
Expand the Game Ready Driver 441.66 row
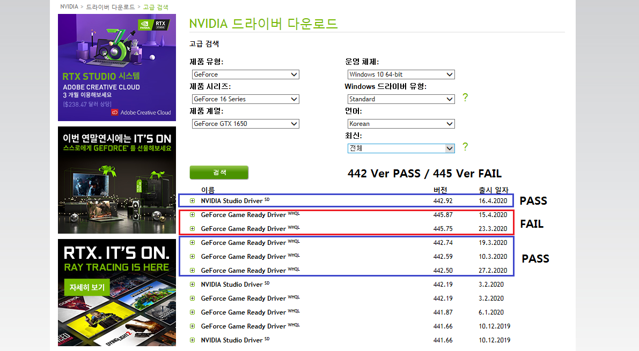coord(193,326)
